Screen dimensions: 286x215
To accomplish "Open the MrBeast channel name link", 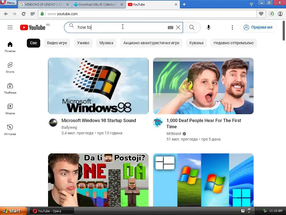I will (x=174, y=134).
